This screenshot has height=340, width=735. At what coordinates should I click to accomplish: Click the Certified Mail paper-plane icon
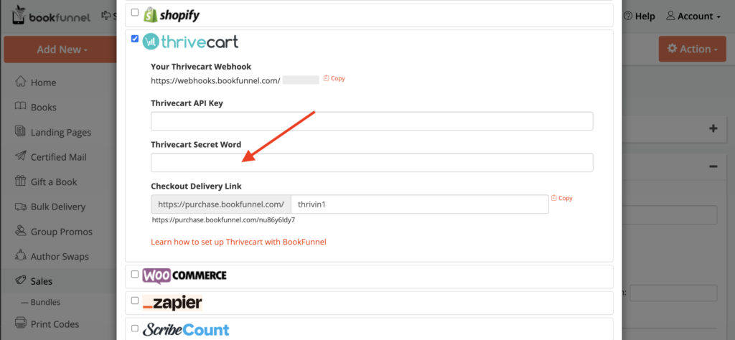20,156
